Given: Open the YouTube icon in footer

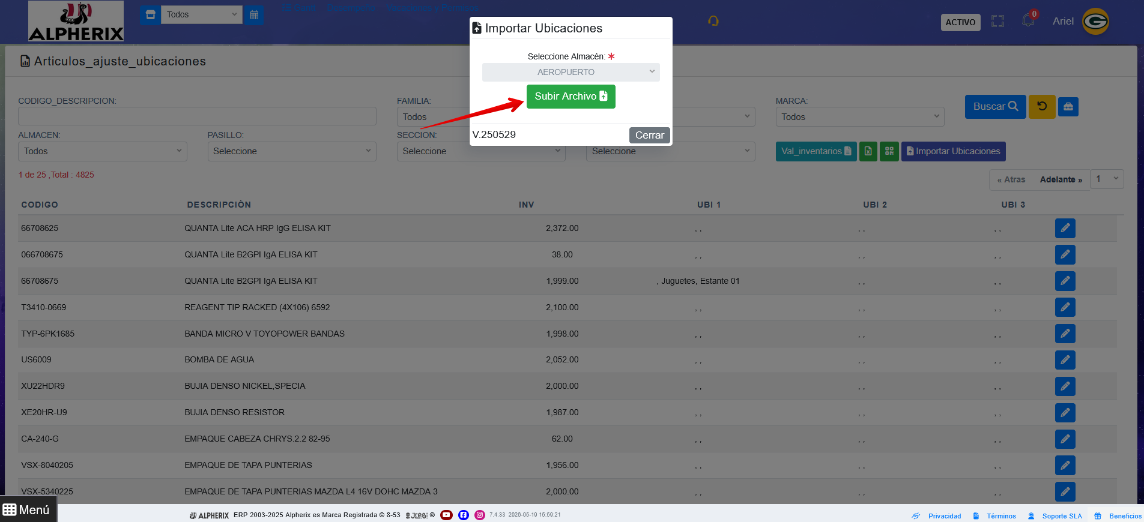Looking at the screenshot, I should click(x=446, y=515).
